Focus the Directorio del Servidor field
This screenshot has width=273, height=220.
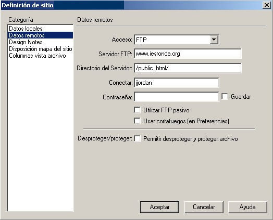[x=188, y=68]
